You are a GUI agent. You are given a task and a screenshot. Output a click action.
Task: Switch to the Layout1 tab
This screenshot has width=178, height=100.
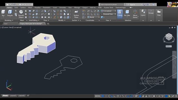point(13,96)
